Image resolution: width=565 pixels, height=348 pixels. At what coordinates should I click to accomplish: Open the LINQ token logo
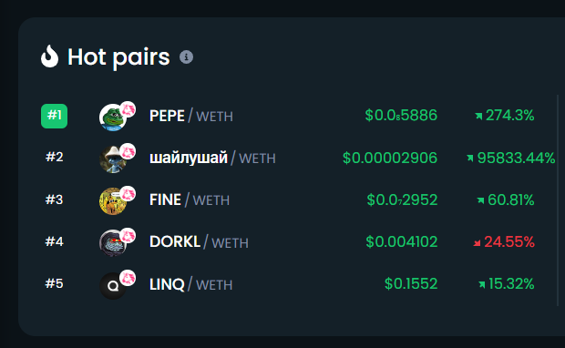[x=113, y=286]
